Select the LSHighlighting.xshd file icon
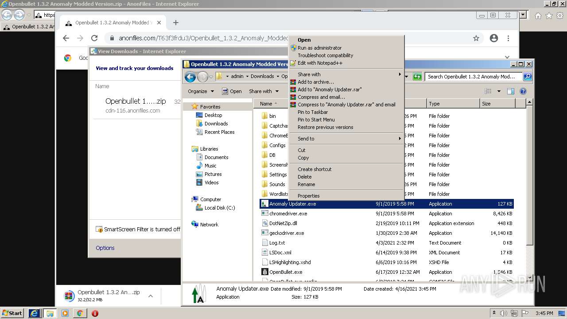The height and width of the screenshot is (319, 567). pos(265,262)
